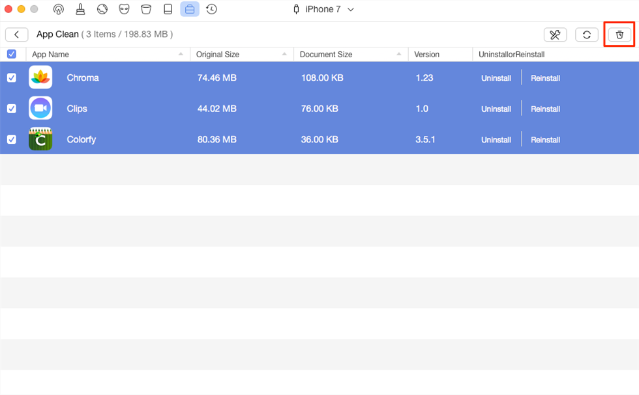Open the mask privacy icon in toolbar
The height and width of the screenshot is (395, 639).
pos(124,9)
